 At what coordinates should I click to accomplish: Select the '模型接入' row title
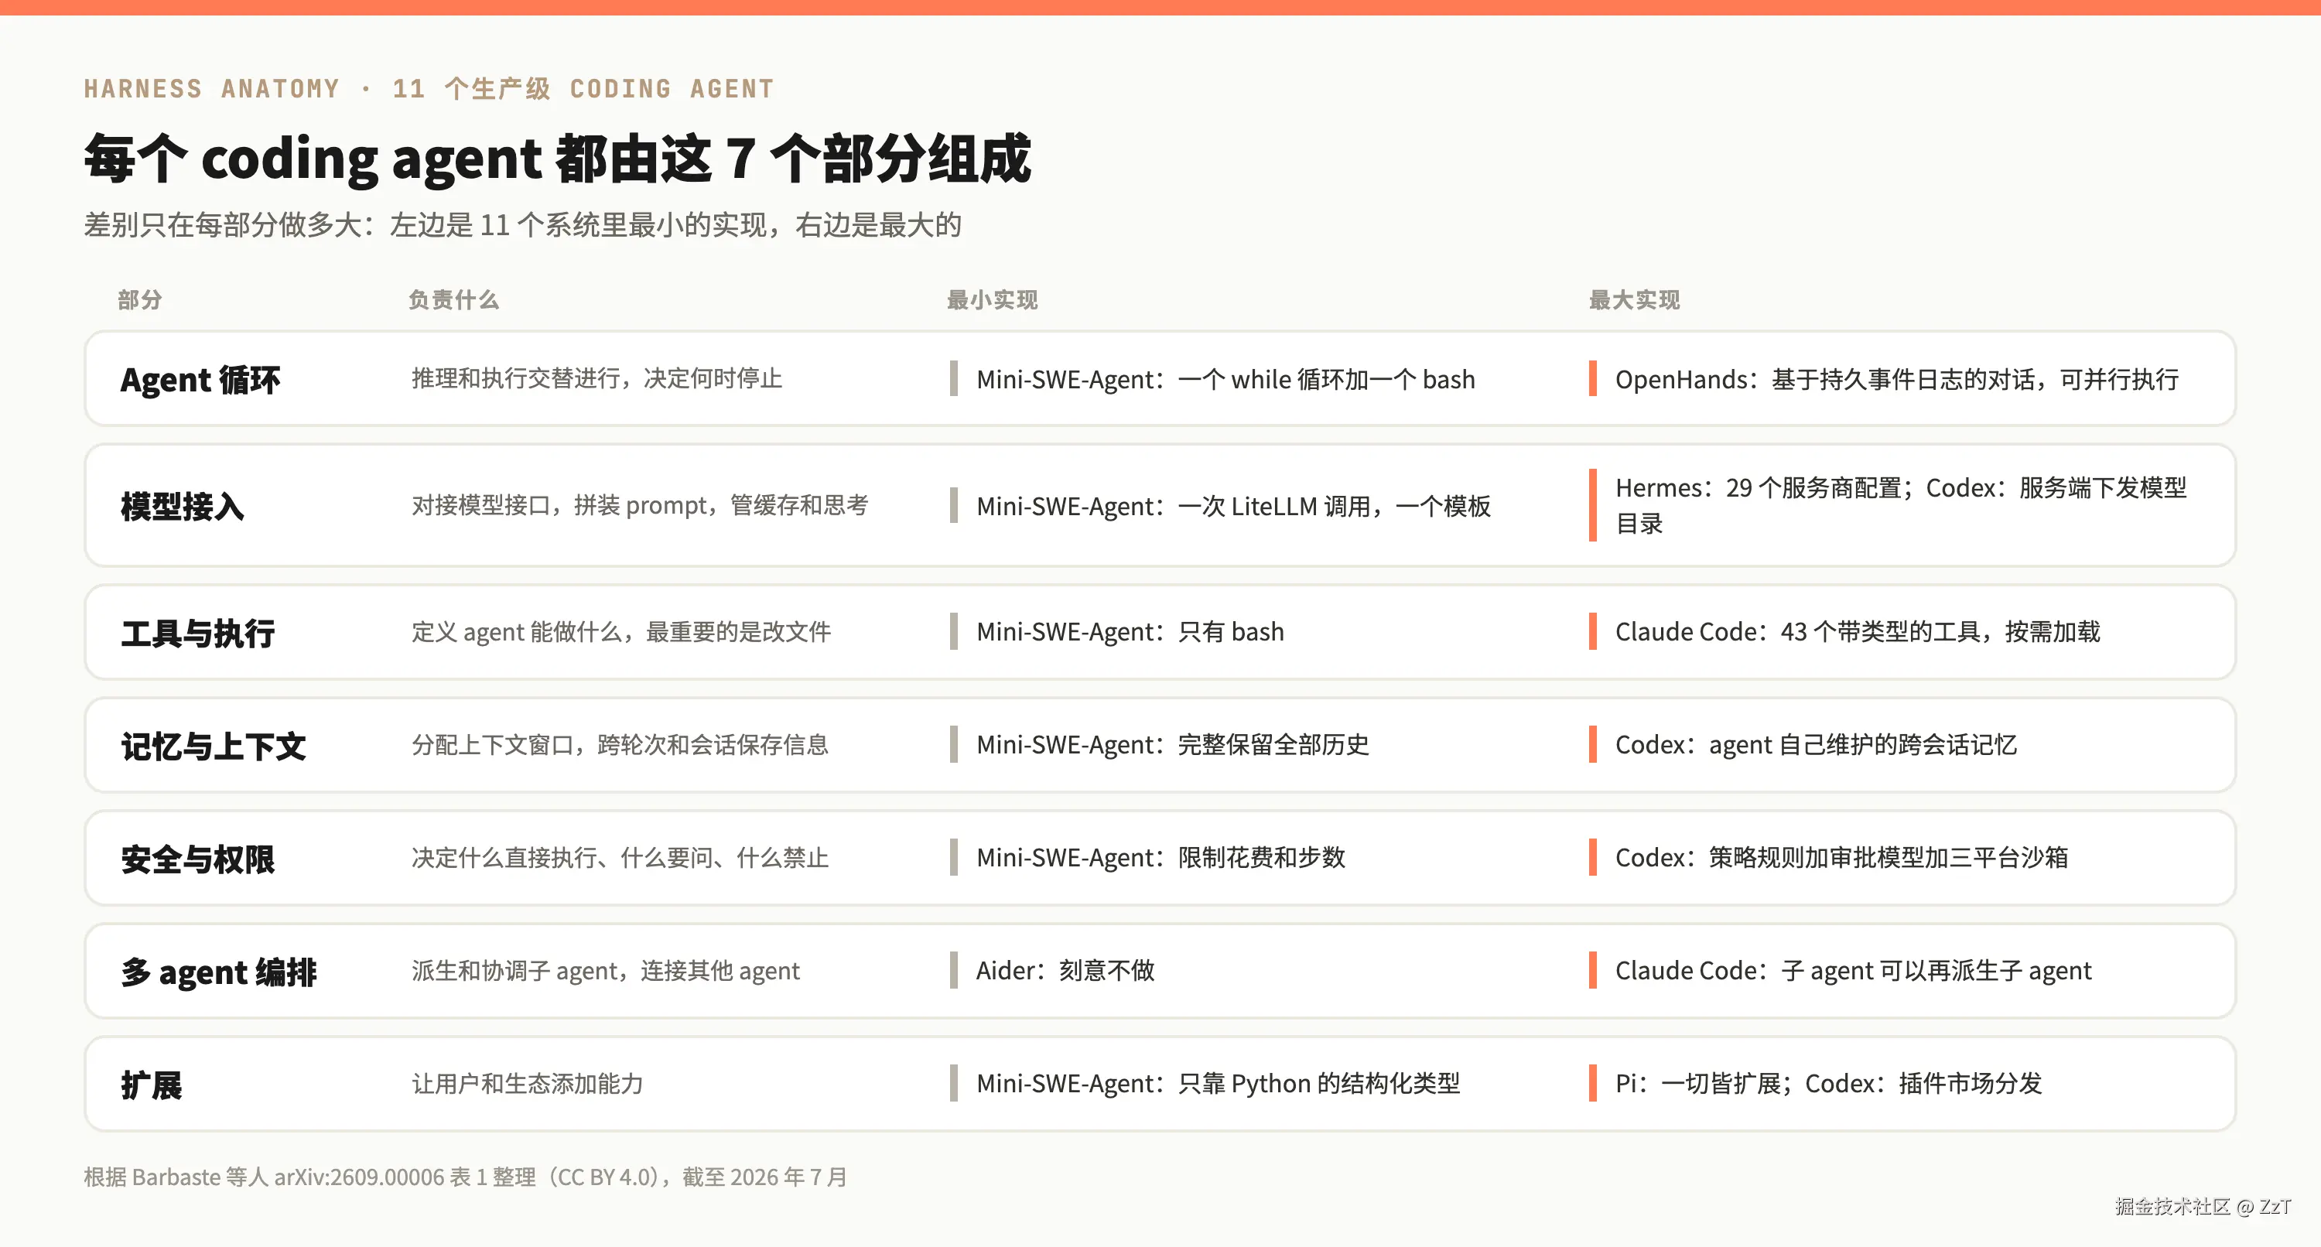(183, 507)
